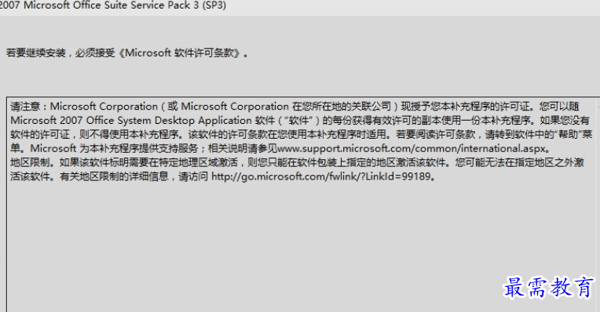Click the 最需教育 watermark logo
The image size is (600, 312).
(548, 287)
